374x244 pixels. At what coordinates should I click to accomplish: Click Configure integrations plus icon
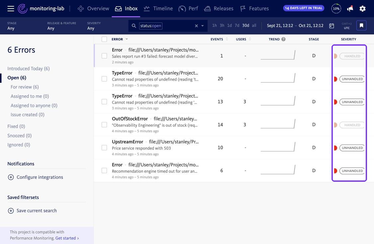point(11,177)
